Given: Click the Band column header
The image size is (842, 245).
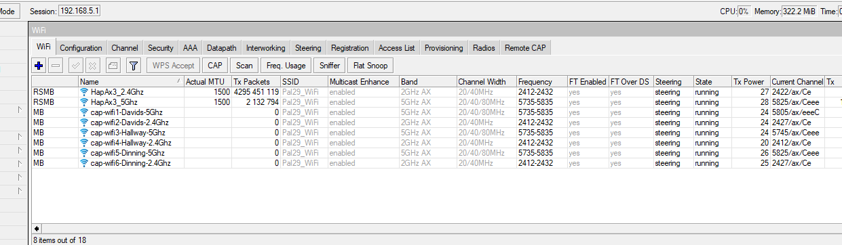Looking at the screenshot, I should click(427, 82).
